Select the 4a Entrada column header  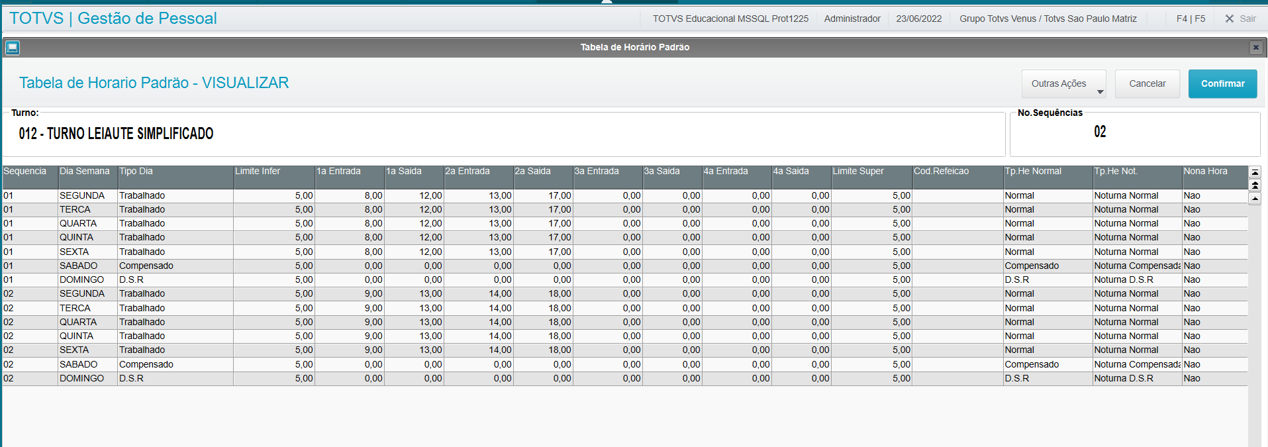[737, 177]
